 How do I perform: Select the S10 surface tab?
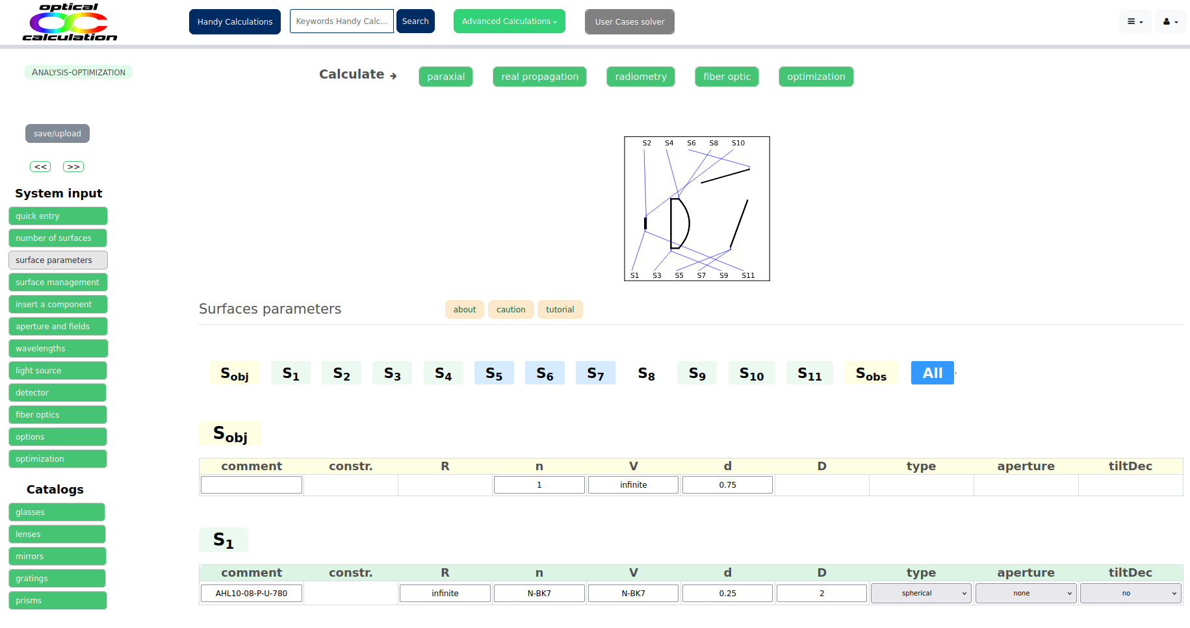751,373
